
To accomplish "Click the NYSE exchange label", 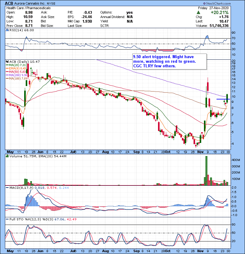I will point(51,4).
